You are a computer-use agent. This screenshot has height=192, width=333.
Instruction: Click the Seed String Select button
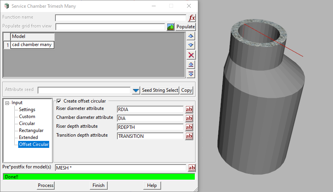pyautogui.click(x=160, y=90)
